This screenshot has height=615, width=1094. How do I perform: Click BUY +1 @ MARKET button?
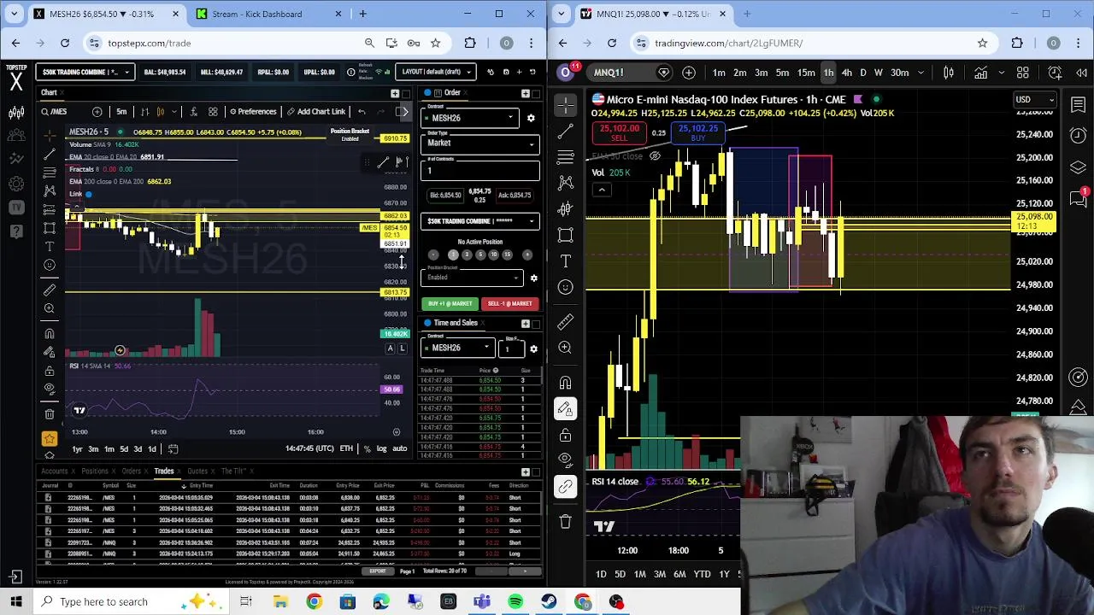click(x=450, y=303)
